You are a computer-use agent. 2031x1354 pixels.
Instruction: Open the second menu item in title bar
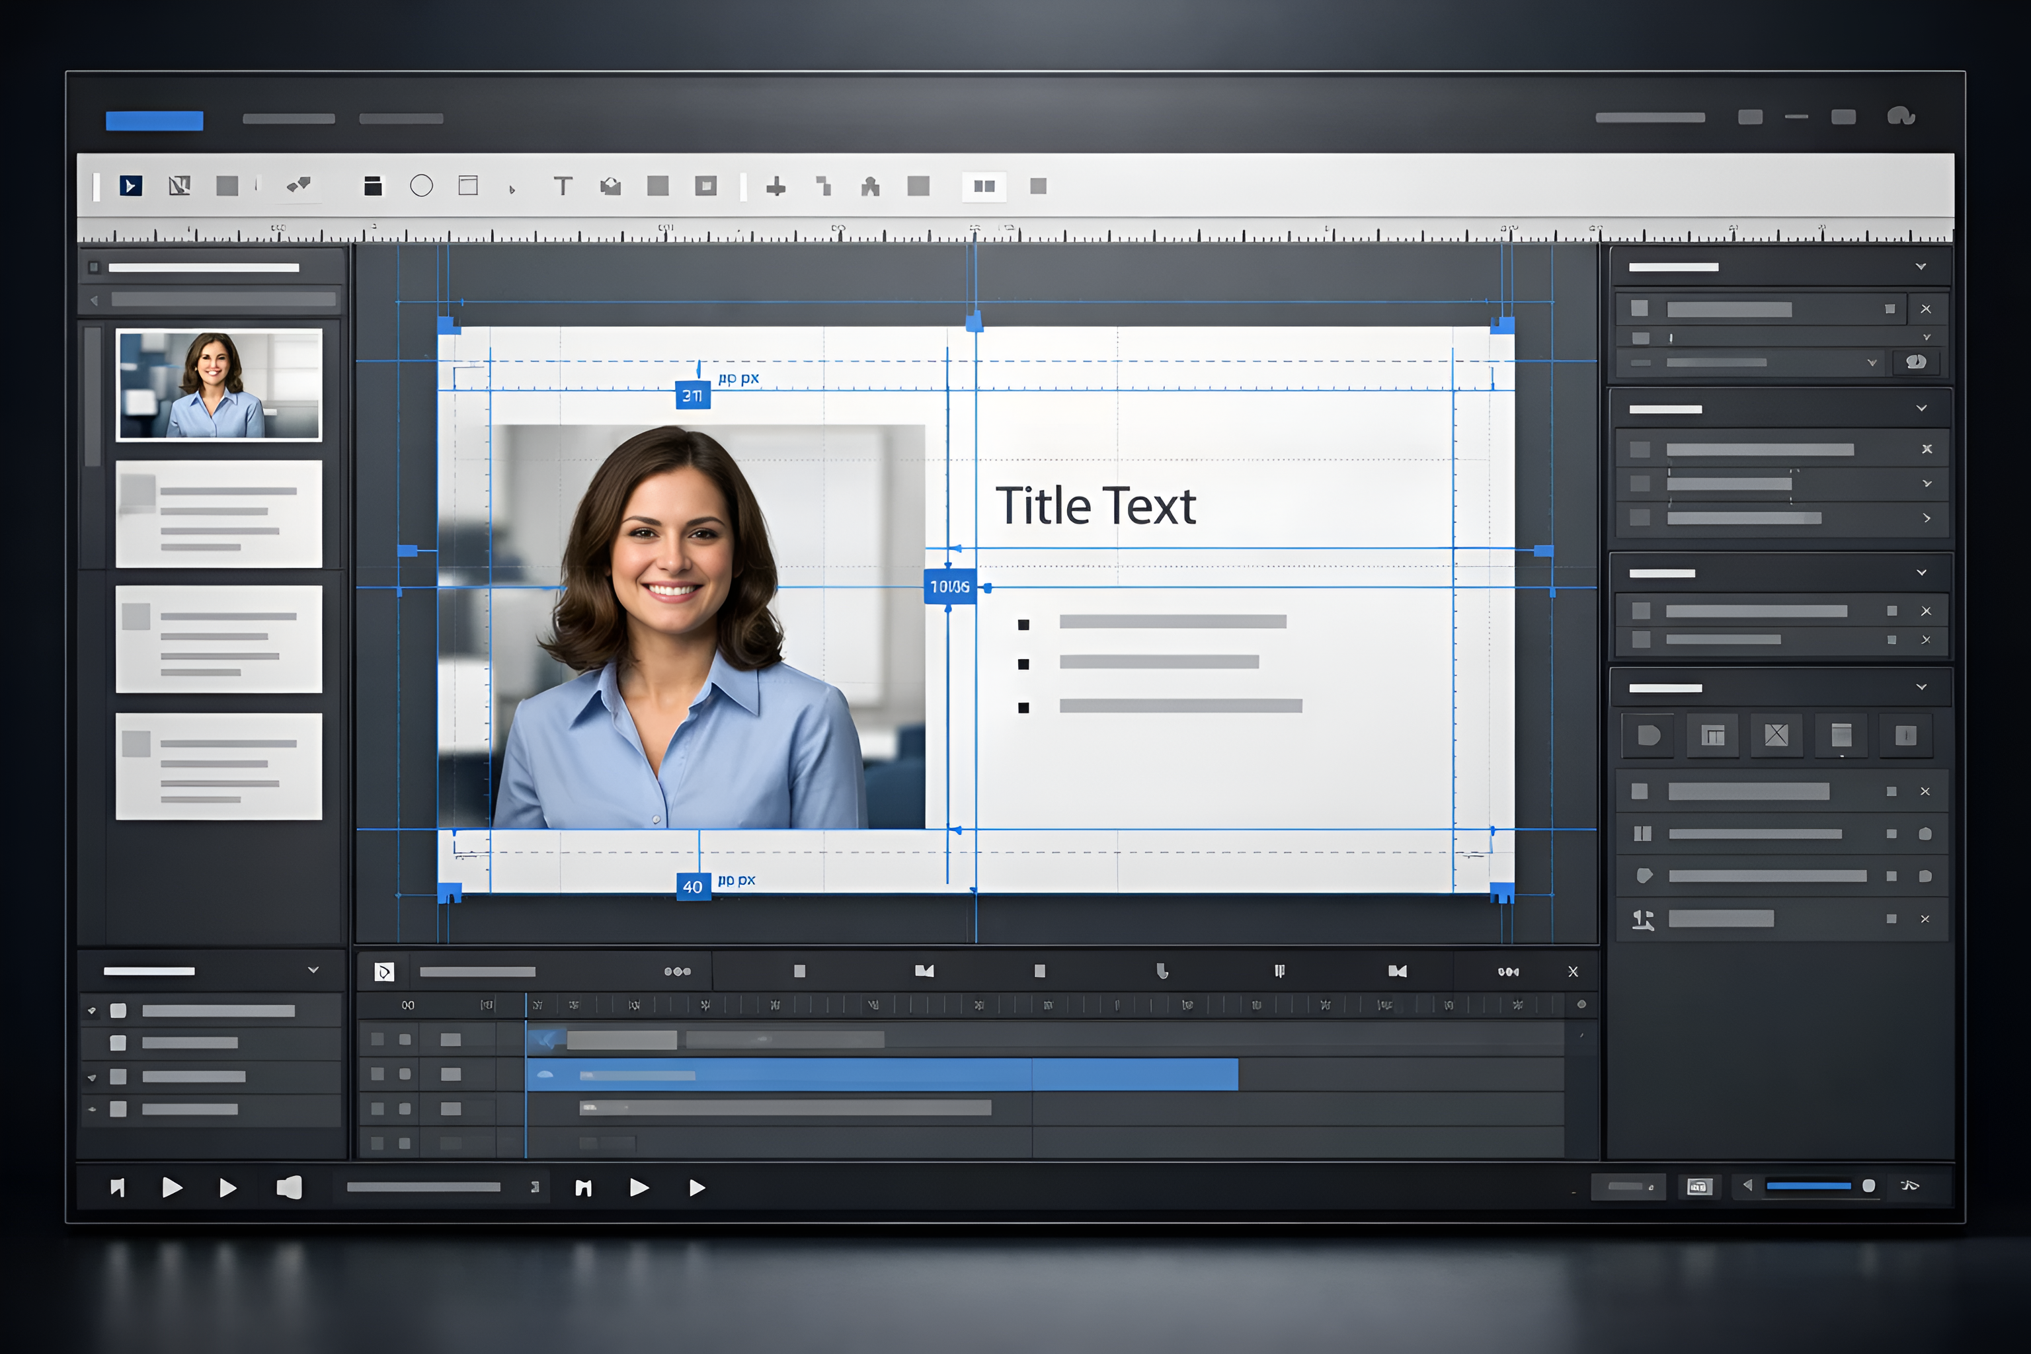pyautogui.click(x=288, y=119)
